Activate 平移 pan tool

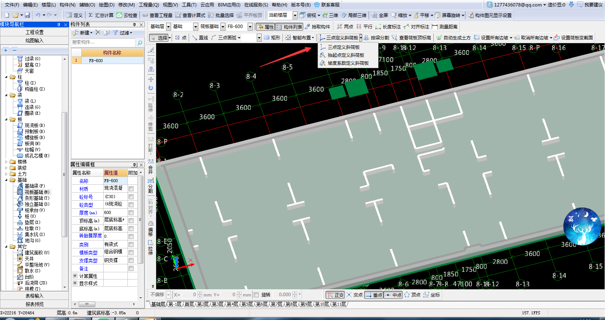(422, 15)
